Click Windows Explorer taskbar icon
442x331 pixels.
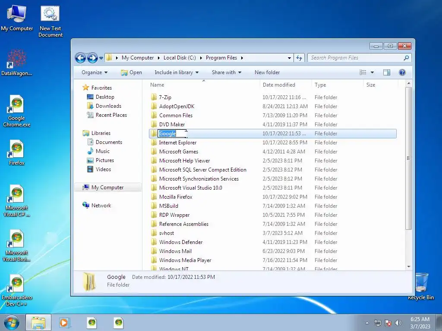pyautogui.click(x=38, y=323)
